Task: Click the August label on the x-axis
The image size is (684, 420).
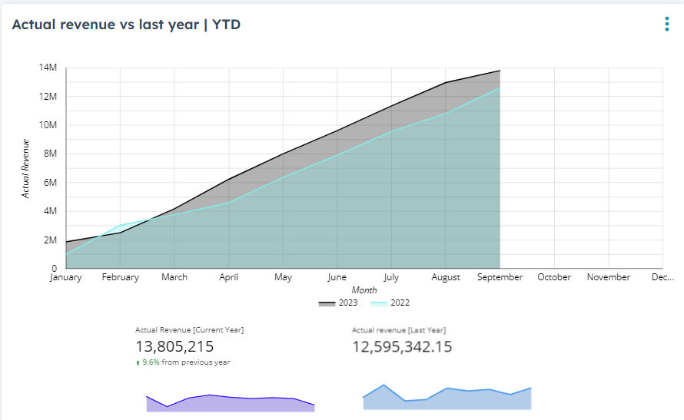Action: (446, 277)
